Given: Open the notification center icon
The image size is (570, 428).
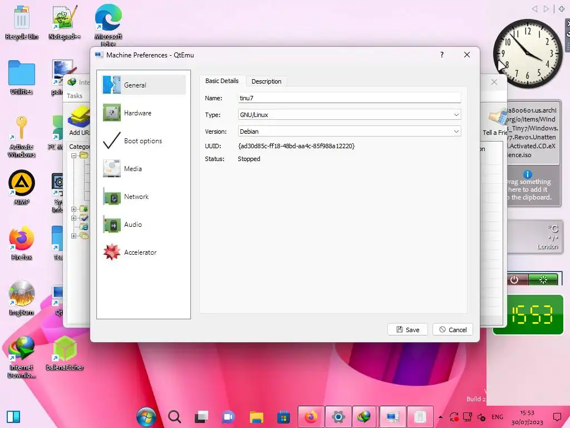Looking at the screenshot, I should click(x=557, y=417).
